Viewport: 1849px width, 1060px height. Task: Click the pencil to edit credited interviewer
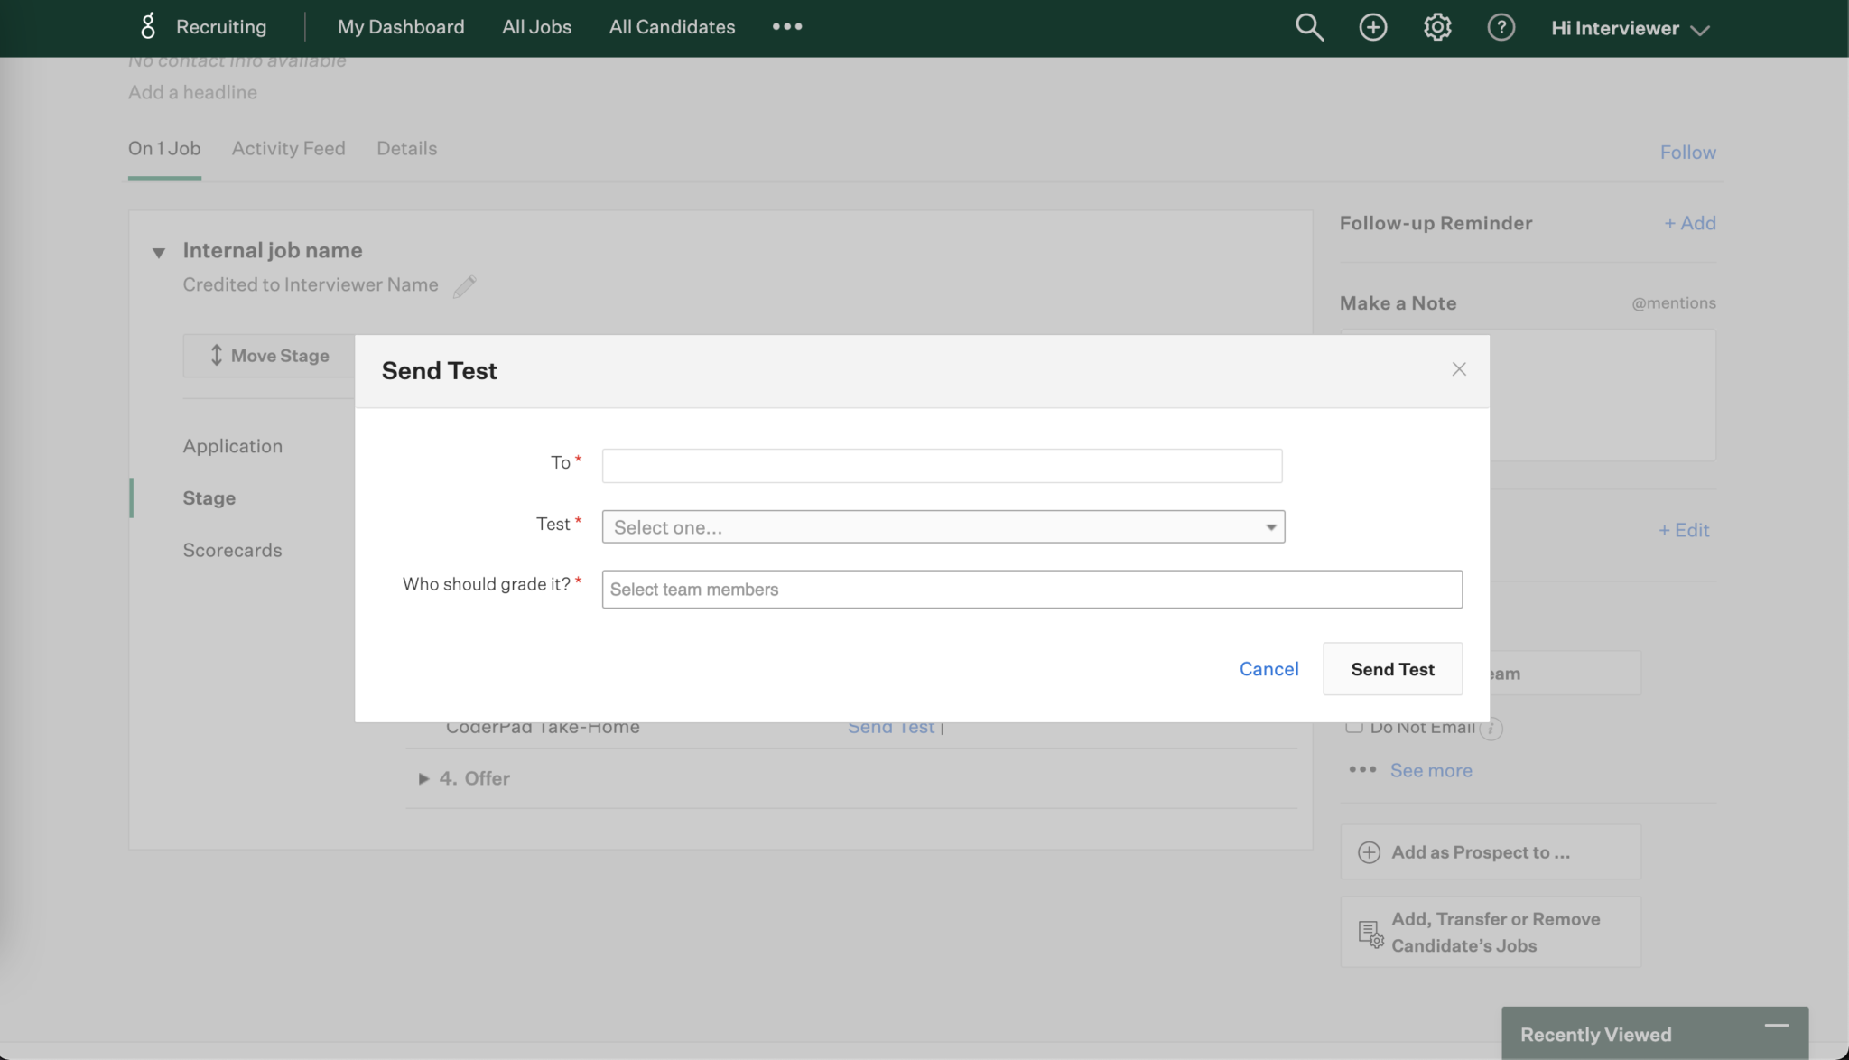point(465,285)
